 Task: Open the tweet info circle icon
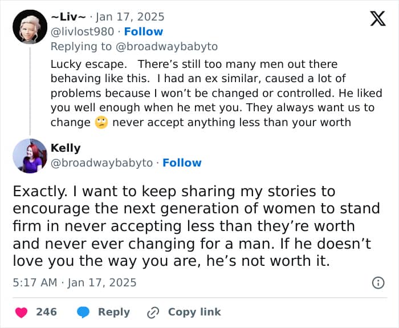377,282
